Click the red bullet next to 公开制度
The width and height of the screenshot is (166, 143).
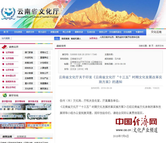coord(3,52)
